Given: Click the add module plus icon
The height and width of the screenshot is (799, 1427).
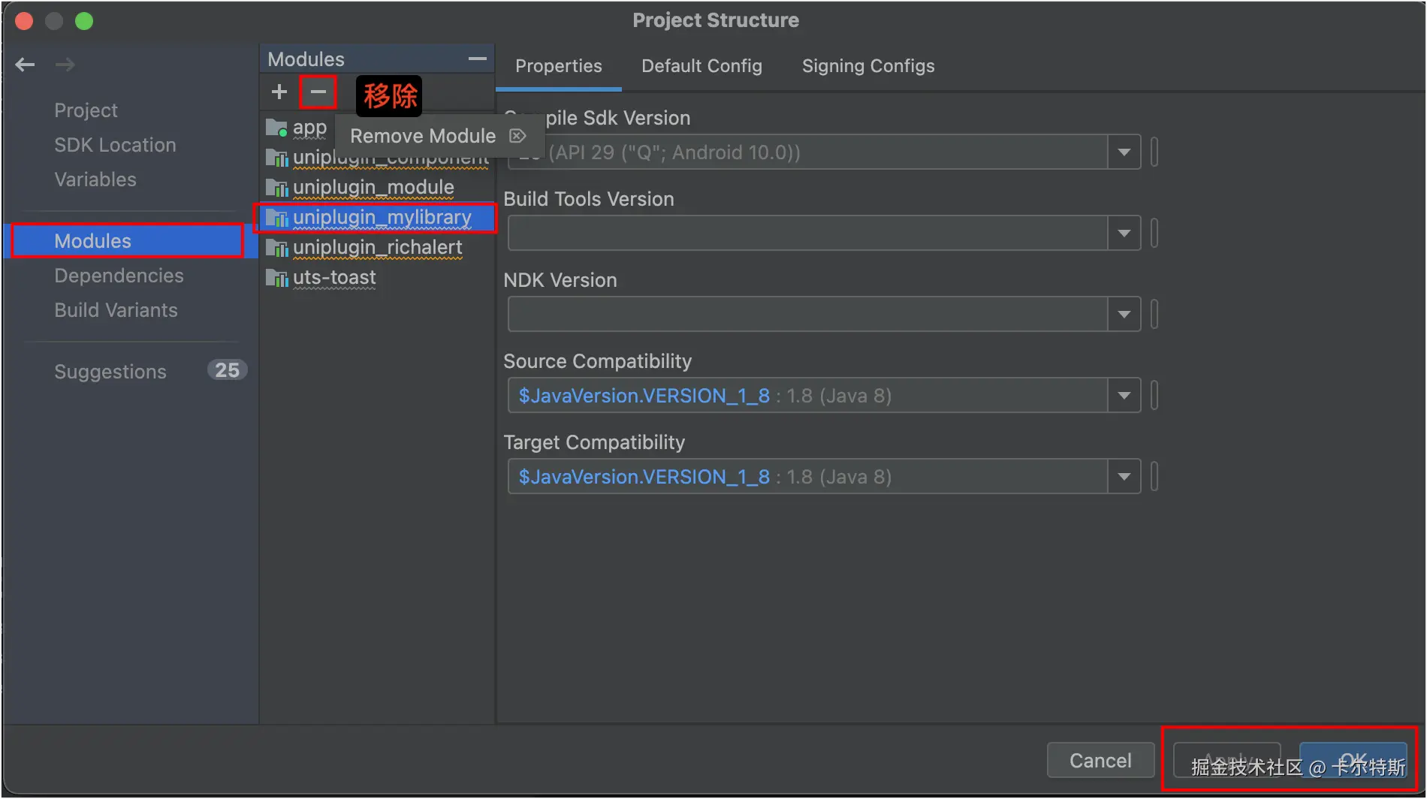Looking at the screenshot, I should 279,92.
